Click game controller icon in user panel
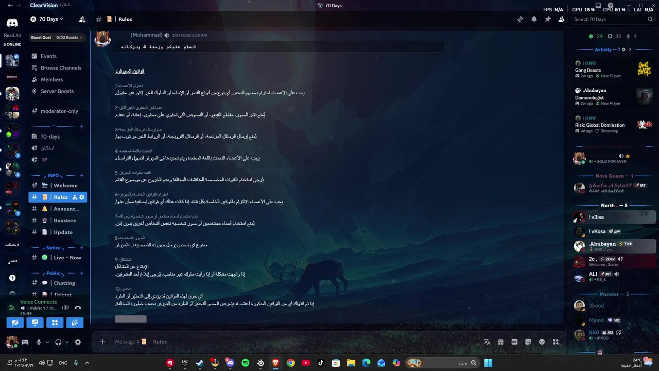 (x=25, y=342)
